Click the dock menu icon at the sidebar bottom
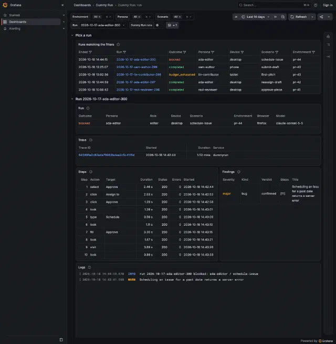 coord(61,340)
